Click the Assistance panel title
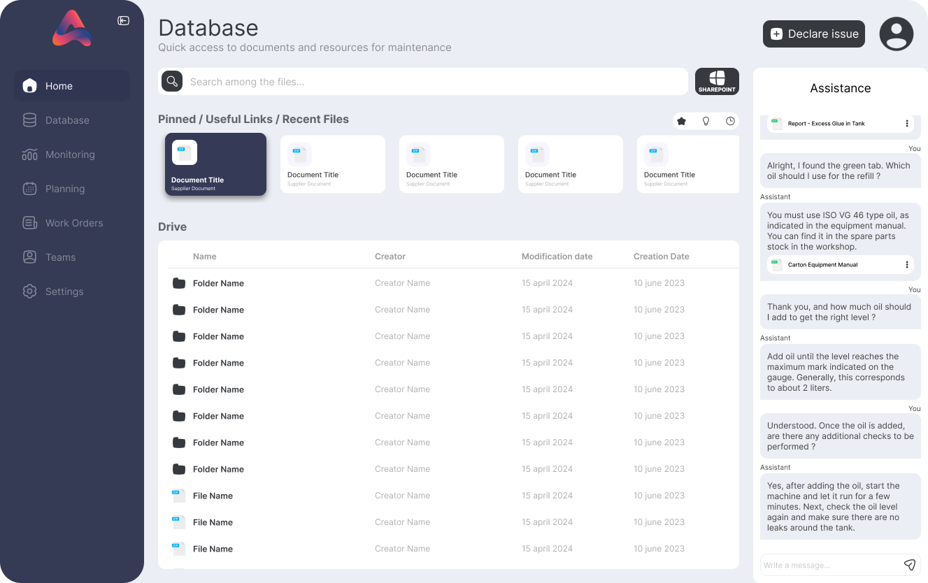Image resolution: width=928 pixels, height=583 pixels. pyautogui.click(x=841, y=88)
